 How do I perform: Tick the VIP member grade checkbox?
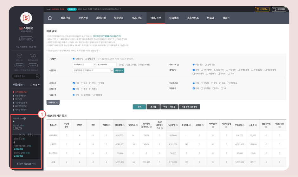[222, 88]
